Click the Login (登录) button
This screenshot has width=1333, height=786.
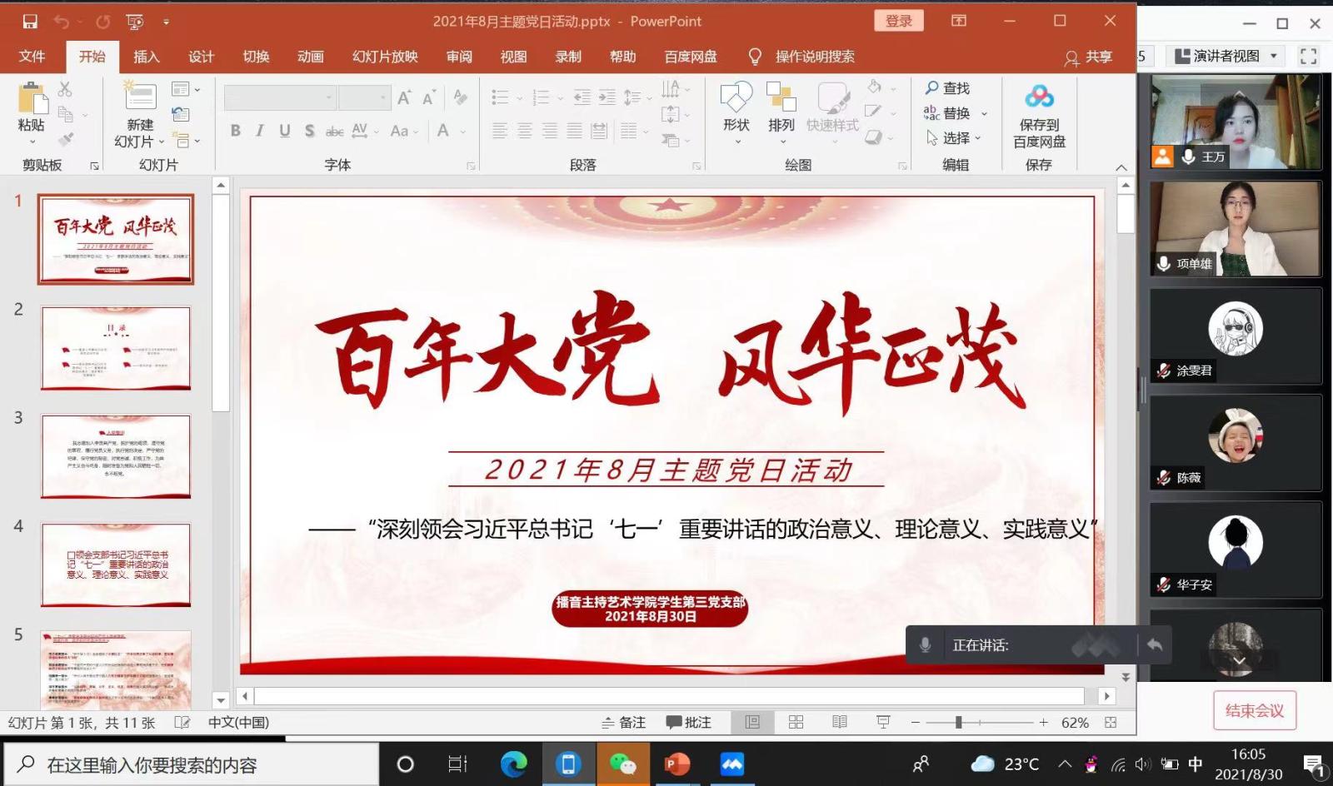(x=899, y=22)
